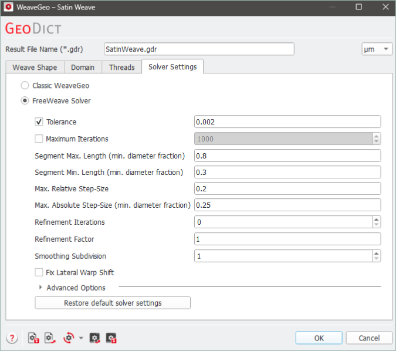The image size is (396, 351).
Task: Click the Max. Absolute Step-Size field
Action: (x=287, y=205)
